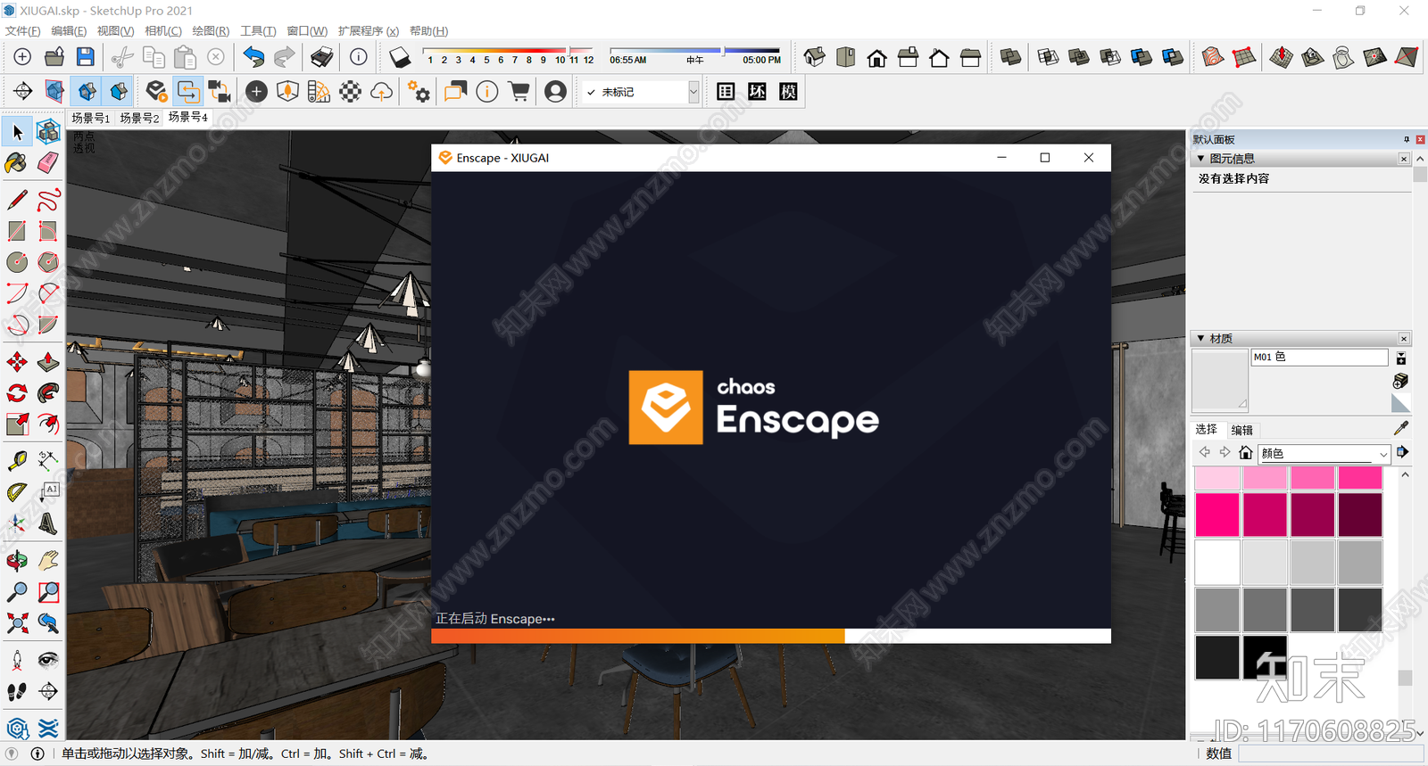Choose the Protractor tool
The height and width of the screenshot is (766, 1428).
[17, 492]
